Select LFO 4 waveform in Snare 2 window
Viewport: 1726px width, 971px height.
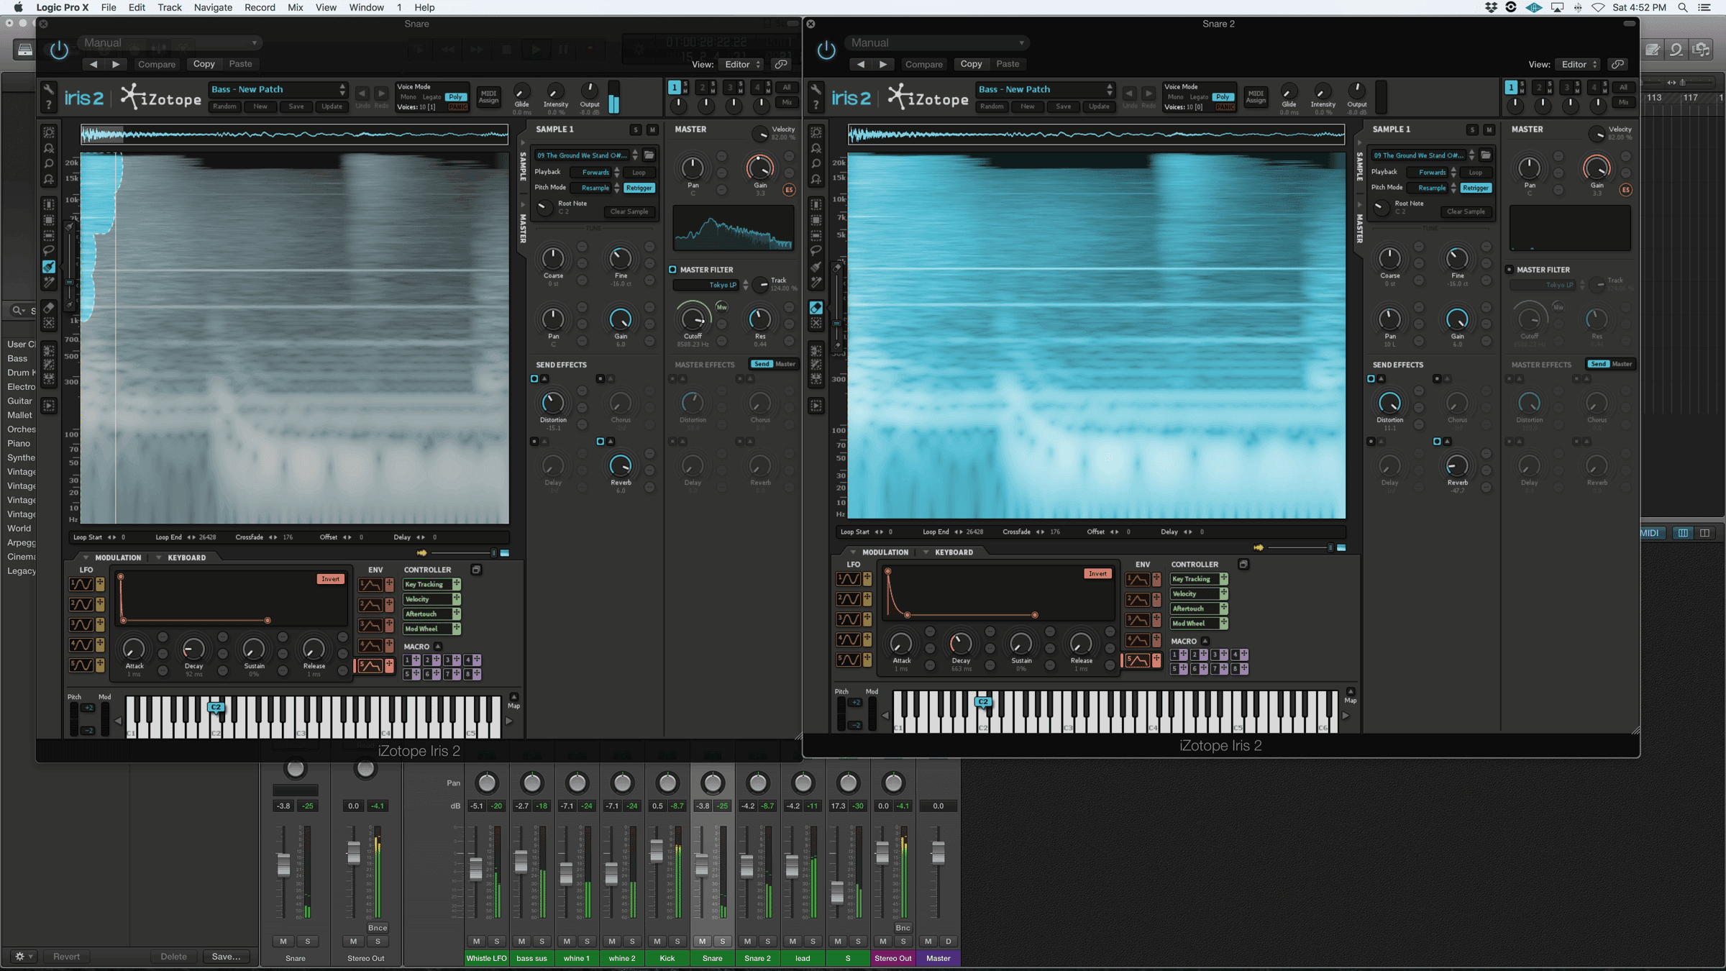coord(848,639)
